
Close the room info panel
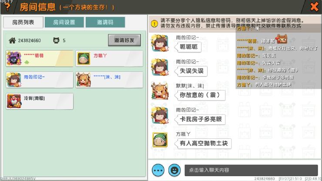314,7
